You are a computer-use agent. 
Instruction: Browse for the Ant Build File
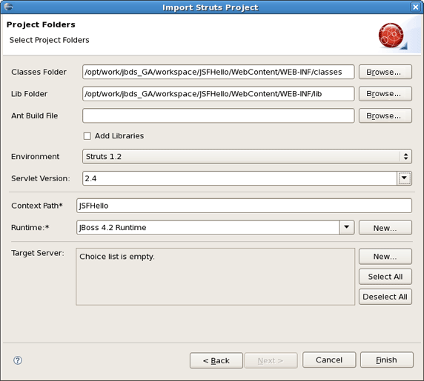click(385, 115)
